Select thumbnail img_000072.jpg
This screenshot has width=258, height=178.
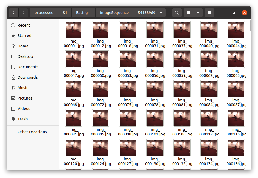tap(101, 89)
